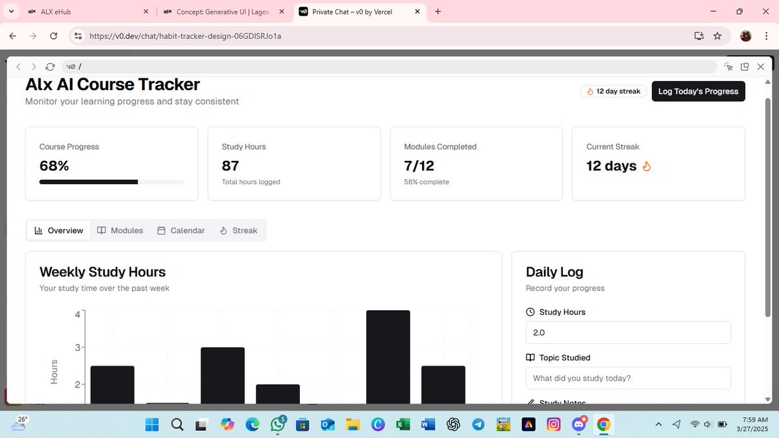
Task: Select the element inspector in the v0 preview toolbar
Action: click(x=728, y=66)
